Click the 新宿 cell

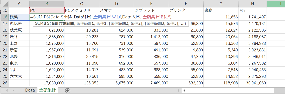[x=19, y=50]
